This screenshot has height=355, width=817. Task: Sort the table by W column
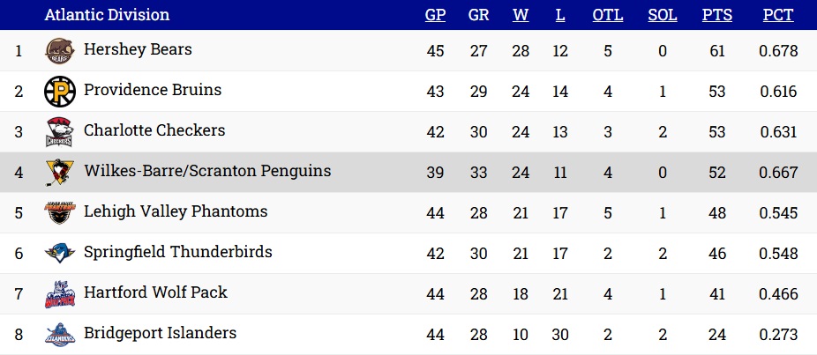click(520, 15)
